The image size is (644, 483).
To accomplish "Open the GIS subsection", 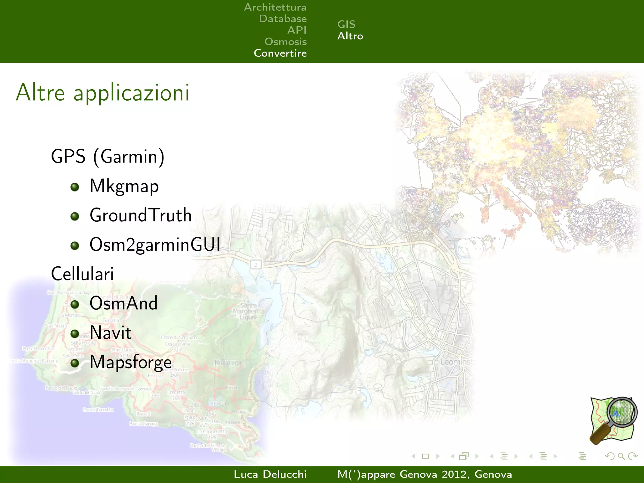I will tap(346, 24).
